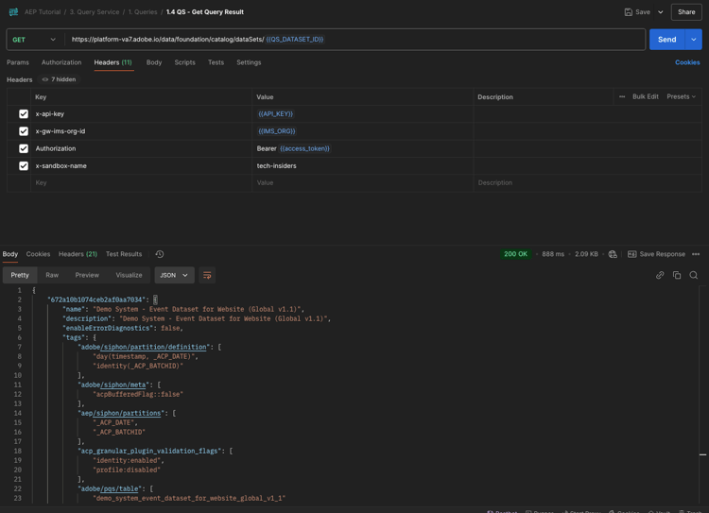
Task: Click Save Response
Action: [656, 254]
